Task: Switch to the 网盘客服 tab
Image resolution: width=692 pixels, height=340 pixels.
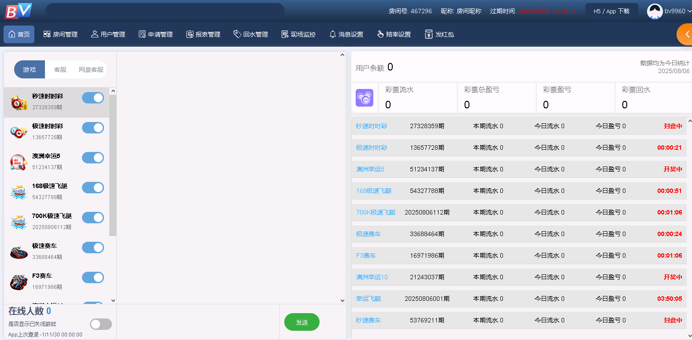Action: 91,70
